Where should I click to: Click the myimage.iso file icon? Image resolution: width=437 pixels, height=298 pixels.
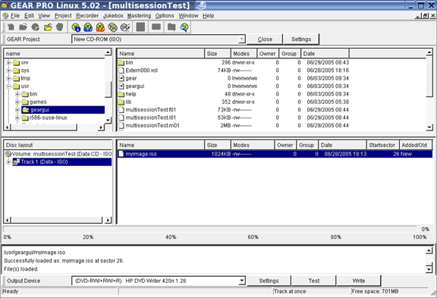click(x=121, y=154)
